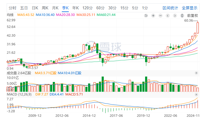This screenshot has width=203, height=121.
Task: Click volume MA5:3.71亿股 label
Action: [46, 73]
